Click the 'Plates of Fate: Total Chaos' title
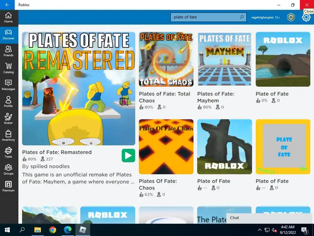 point(164,97)
